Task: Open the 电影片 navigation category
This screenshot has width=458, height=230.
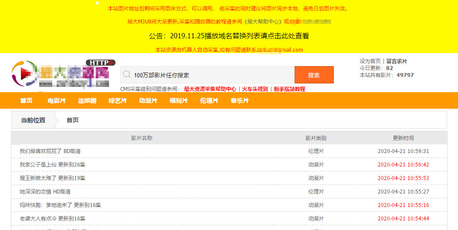Action: [57, 100]
